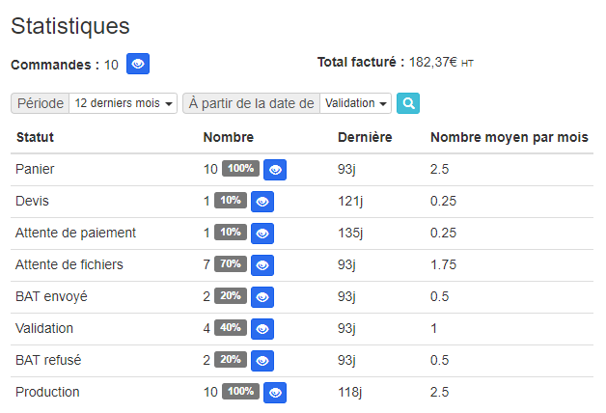The height and width of the screenshot is (413, 606).
Task: Open eye icon for Attente de paiement
Action: tap(262, 234)
